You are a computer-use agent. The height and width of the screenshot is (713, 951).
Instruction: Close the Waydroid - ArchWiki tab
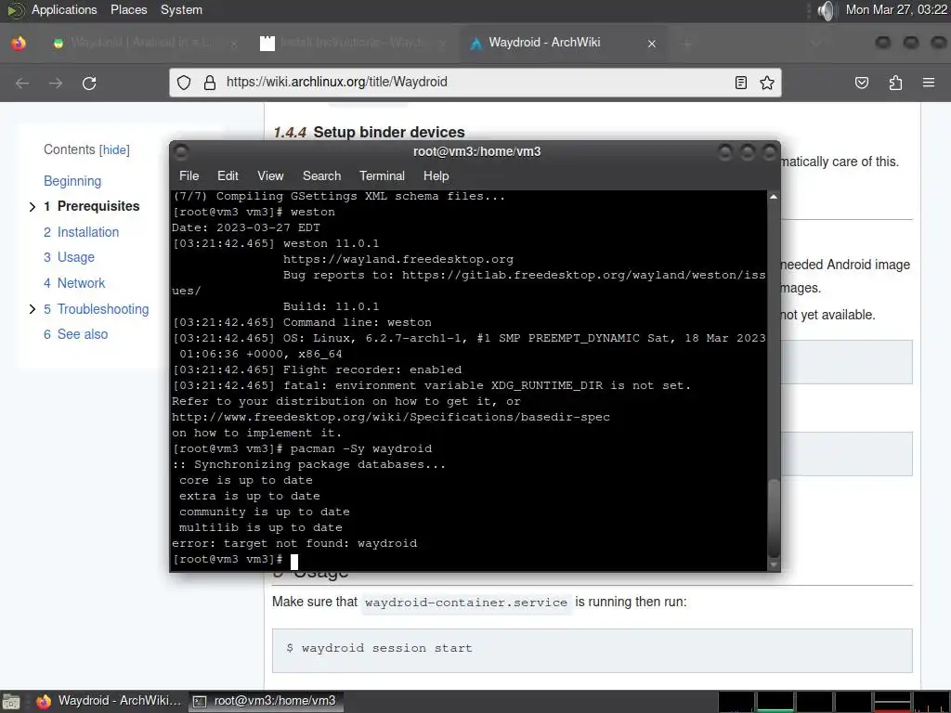click(652, 44)
